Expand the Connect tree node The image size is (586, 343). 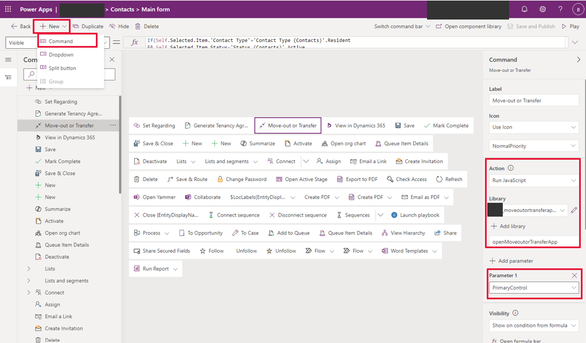[x=29, y=293]
